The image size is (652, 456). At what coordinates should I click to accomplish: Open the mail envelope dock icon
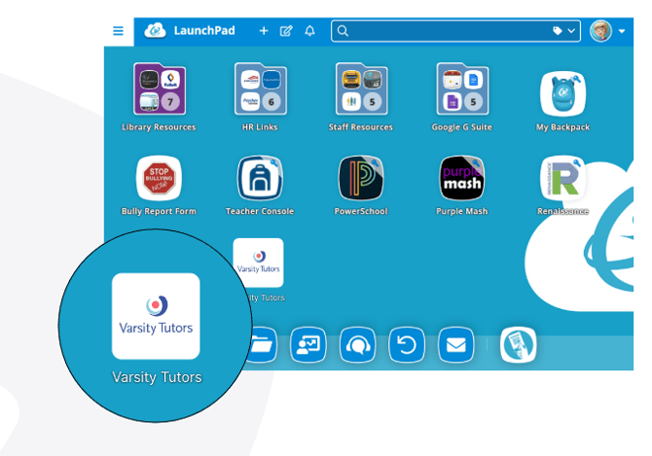coord(455,345)
